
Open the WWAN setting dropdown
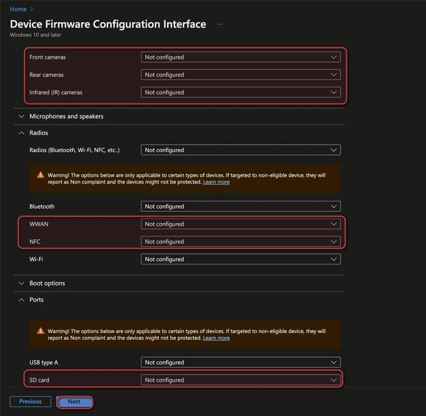click(241, 224)
